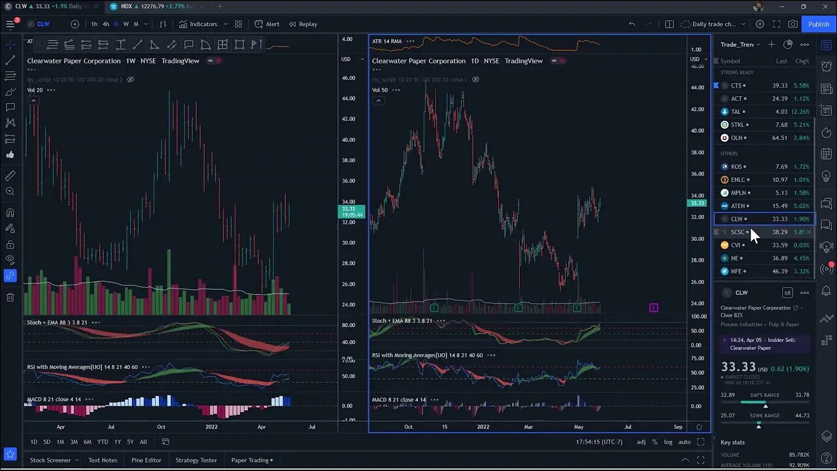837x471 pixels.
Task: Toggle the auto scale option
Action: pyautogui.click(x=684, y=442)
